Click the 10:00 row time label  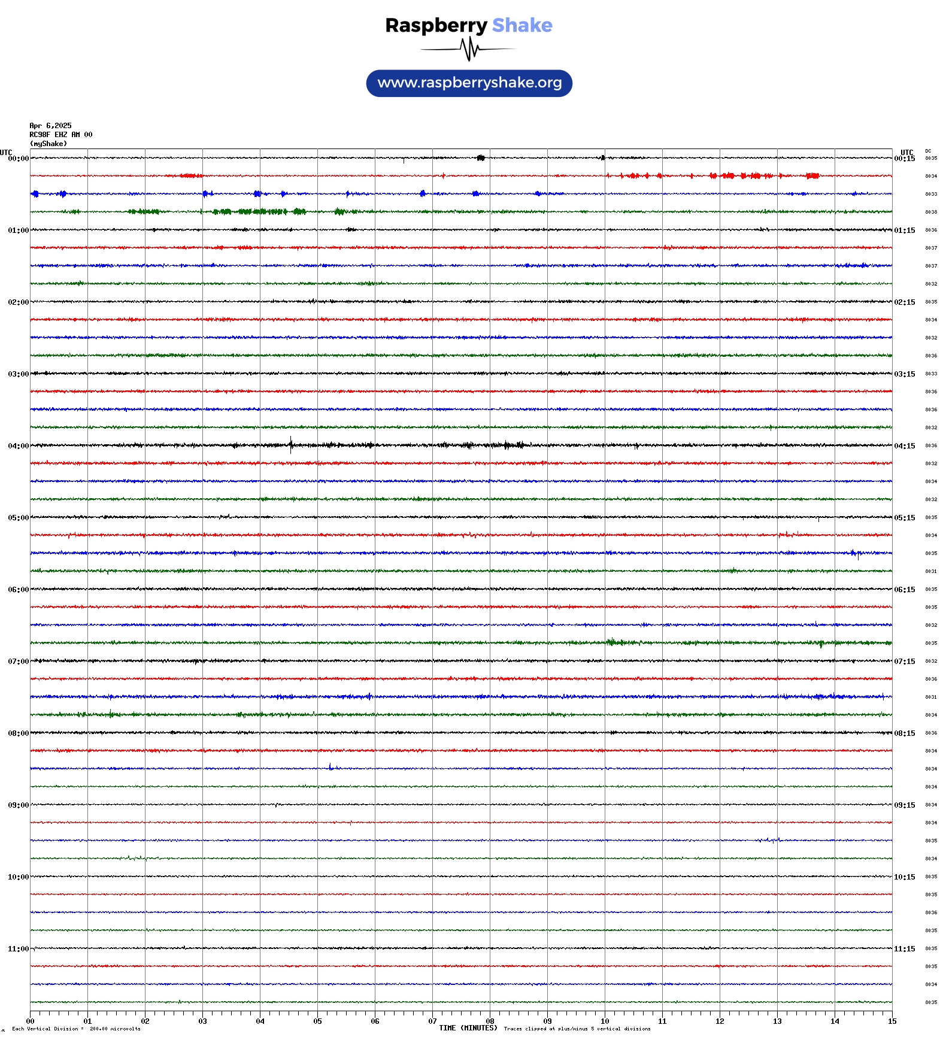18,877
